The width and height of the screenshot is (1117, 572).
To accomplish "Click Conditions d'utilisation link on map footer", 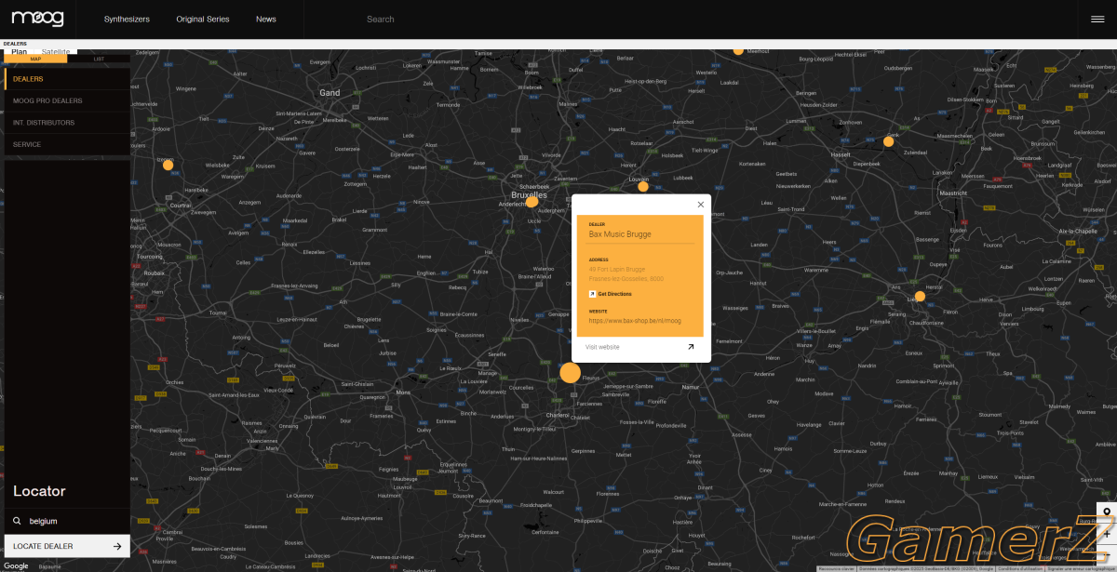I will [x=1020, y=568].
